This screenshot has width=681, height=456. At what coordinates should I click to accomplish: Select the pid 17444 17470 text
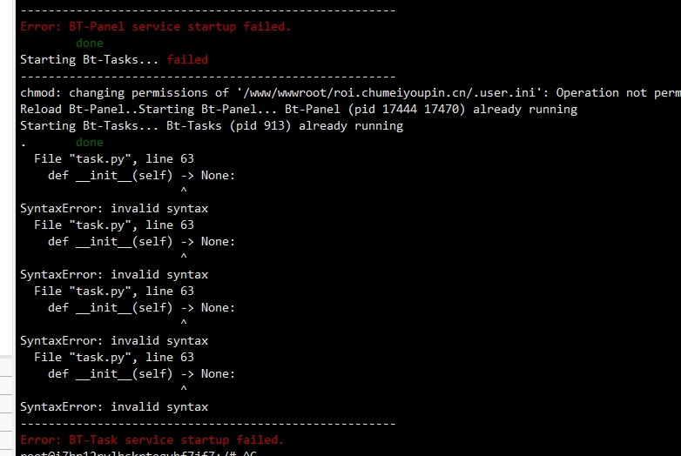tap(407, 110)
